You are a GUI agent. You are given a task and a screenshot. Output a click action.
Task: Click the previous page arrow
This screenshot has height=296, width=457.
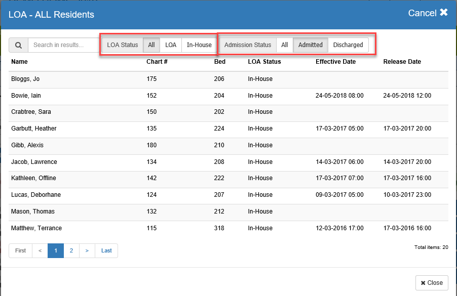tap(40, 250)
